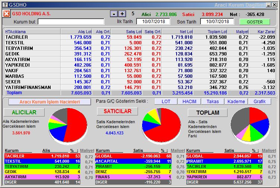Click the Toplam summary row label

pos(14,93)
